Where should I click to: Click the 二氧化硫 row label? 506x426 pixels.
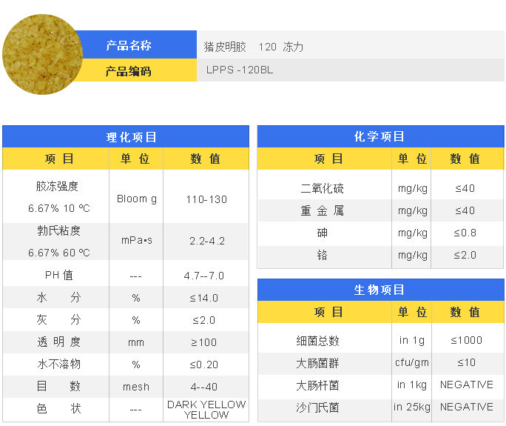click(322, 189)
